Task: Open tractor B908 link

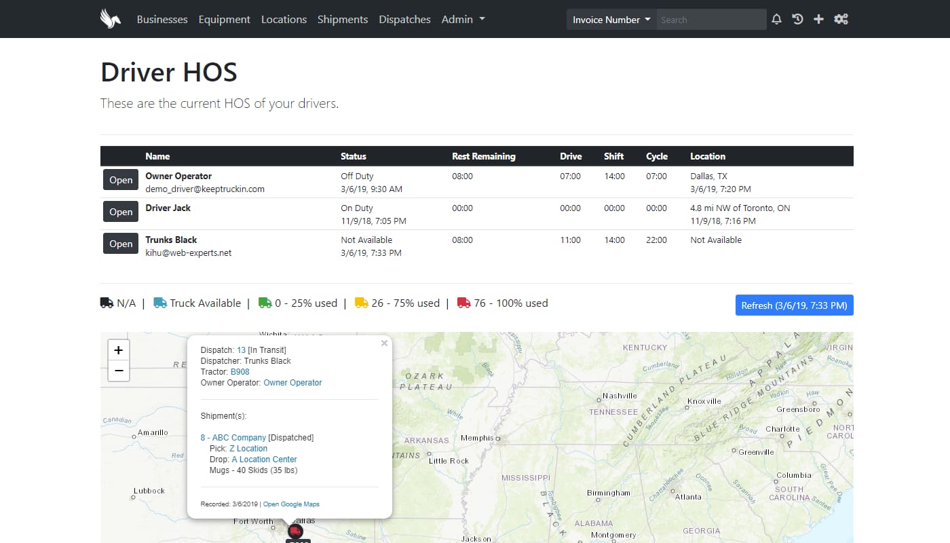Action: point(240,372)
